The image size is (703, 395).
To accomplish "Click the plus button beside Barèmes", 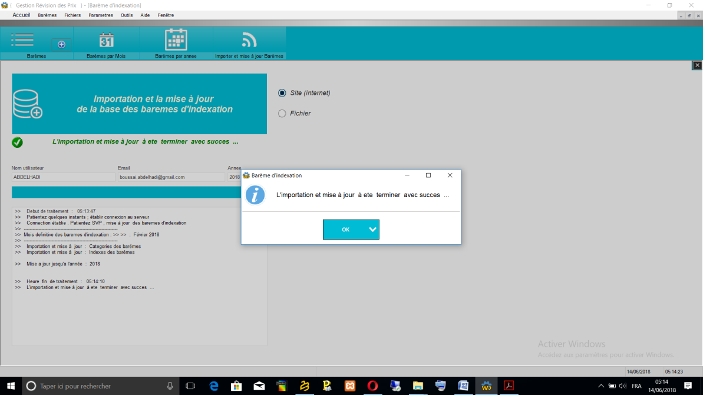I will [x=61, y=45].
